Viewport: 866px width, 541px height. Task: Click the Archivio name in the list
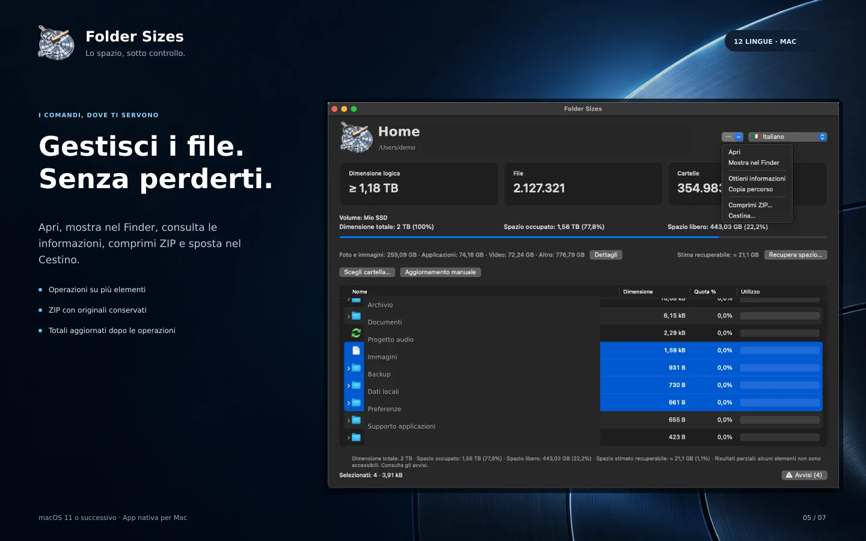point(380,305)
